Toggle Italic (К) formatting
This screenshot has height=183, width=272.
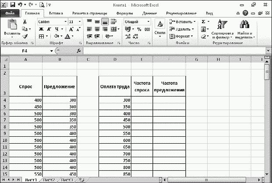[49, 29]
